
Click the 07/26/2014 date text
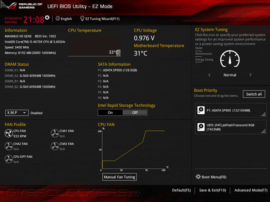[13, 18]
